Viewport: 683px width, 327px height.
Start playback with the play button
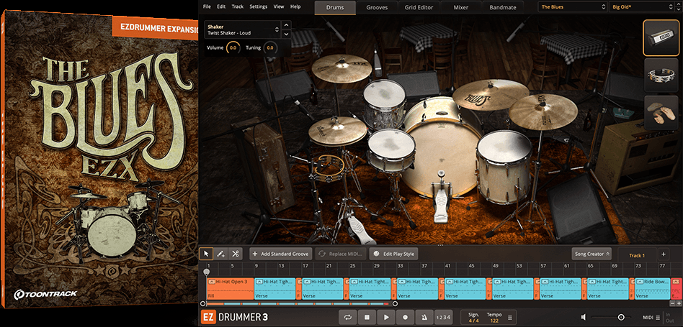point(386,318)
